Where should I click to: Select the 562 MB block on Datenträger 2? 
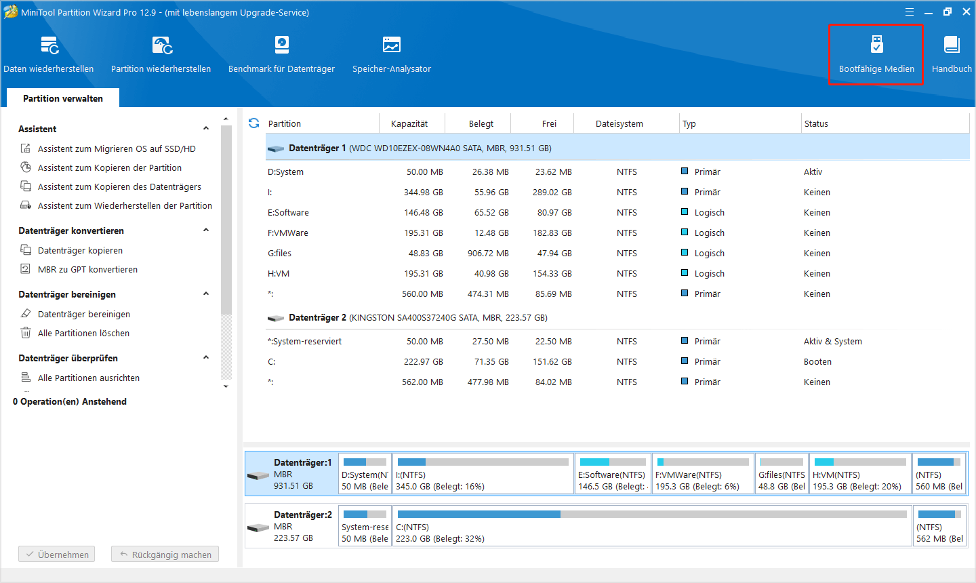click(x=939, y=526)
